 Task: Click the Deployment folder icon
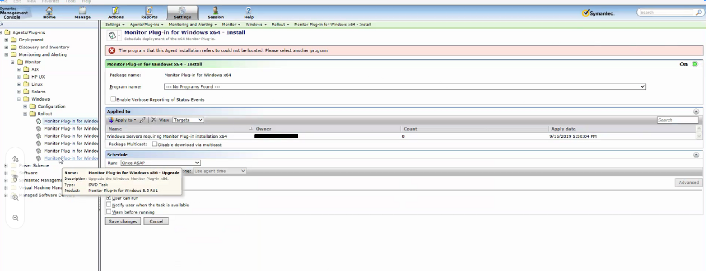pyautogui.click(x=14, y=39)
